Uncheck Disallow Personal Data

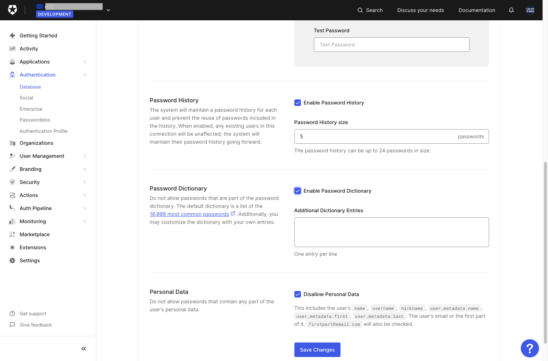pos(298,294)
